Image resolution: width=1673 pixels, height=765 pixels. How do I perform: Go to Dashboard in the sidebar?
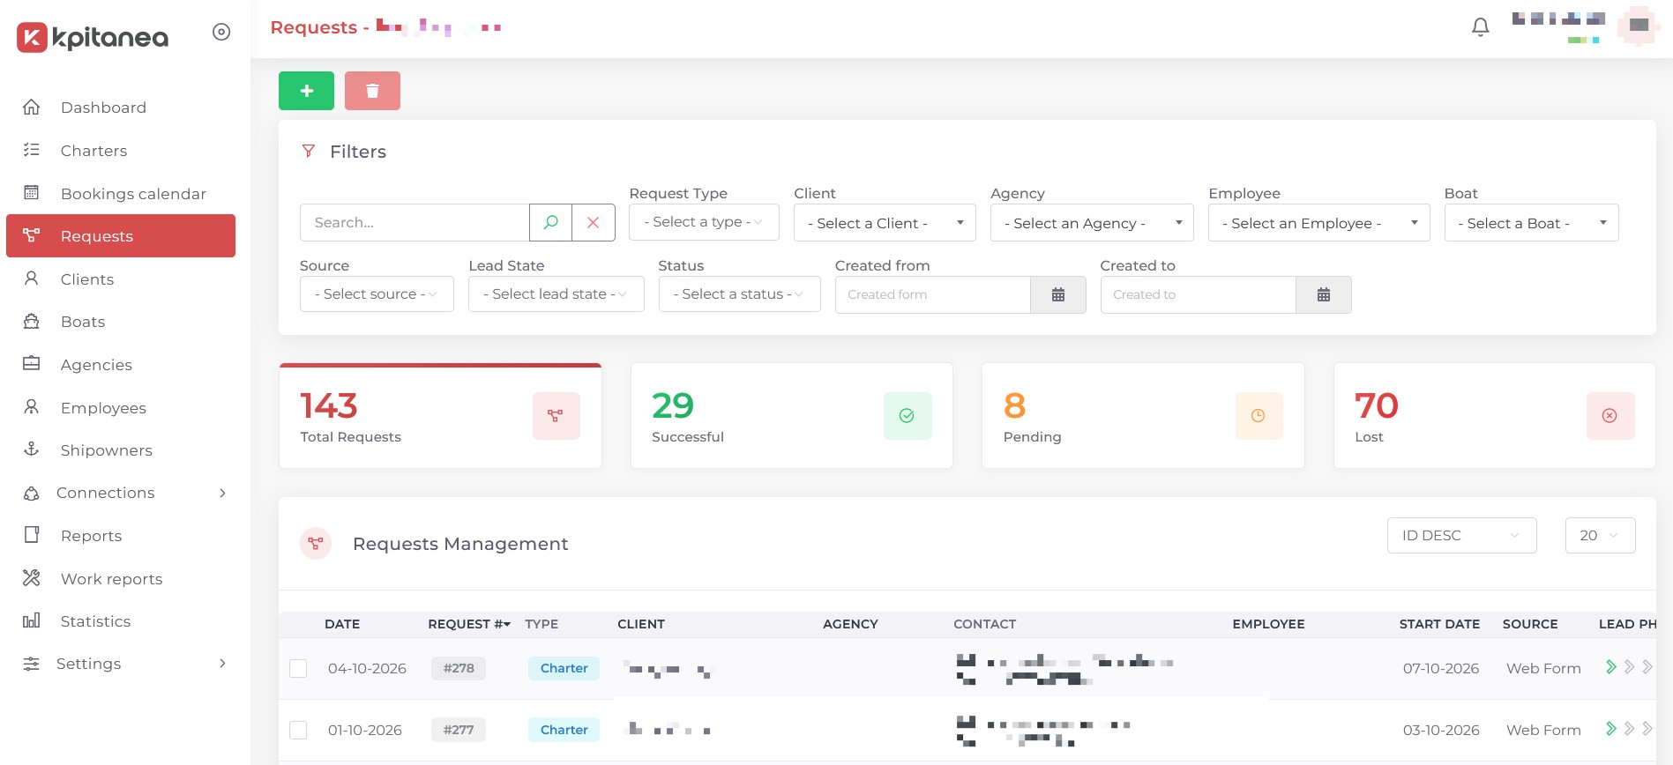121,108
